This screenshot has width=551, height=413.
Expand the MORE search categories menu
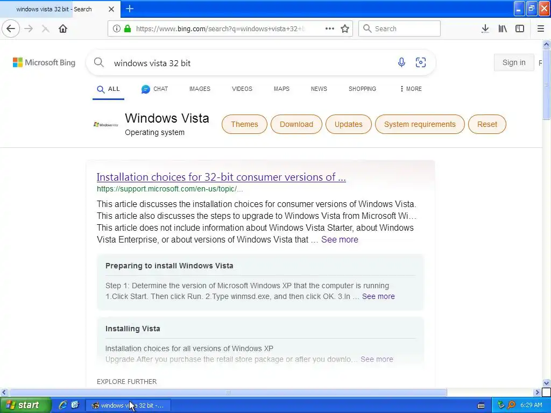click(411, 89)
